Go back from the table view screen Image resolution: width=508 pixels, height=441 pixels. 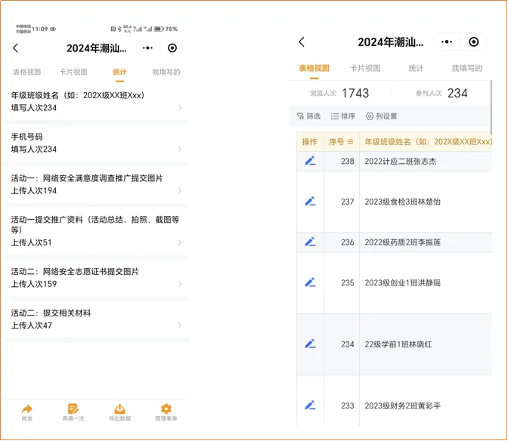(302, 42)
